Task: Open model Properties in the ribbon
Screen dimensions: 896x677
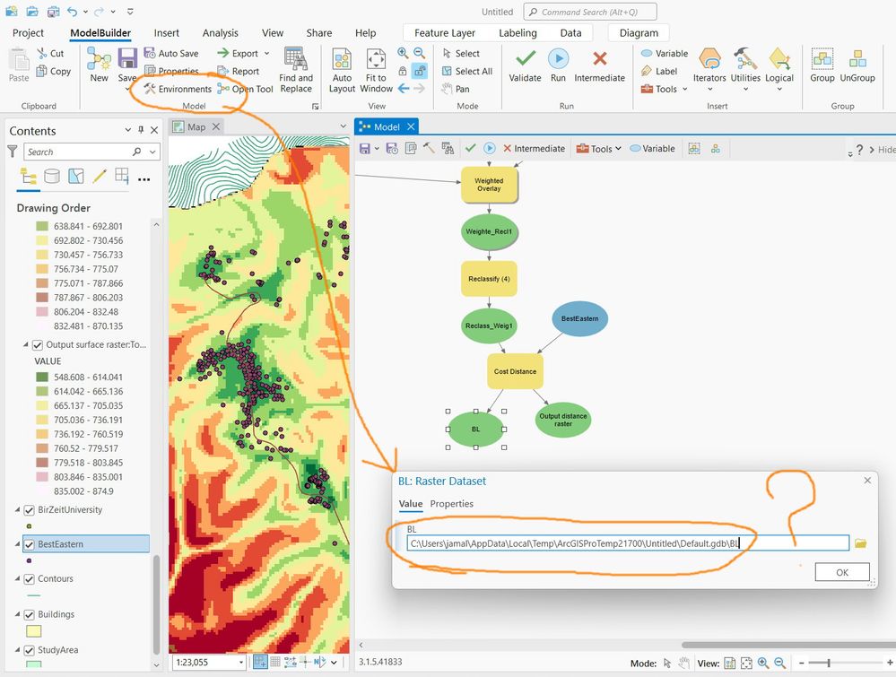Action: click(x=171, y=71)
